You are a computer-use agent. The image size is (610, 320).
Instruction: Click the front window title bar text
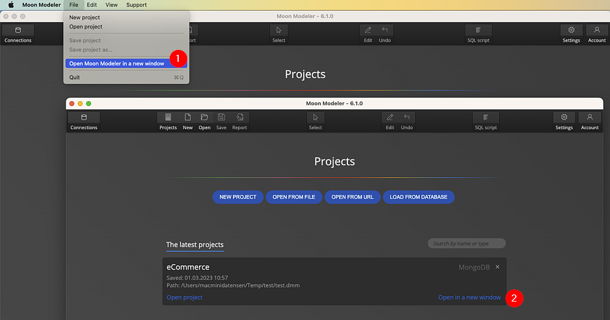(335, 103)
